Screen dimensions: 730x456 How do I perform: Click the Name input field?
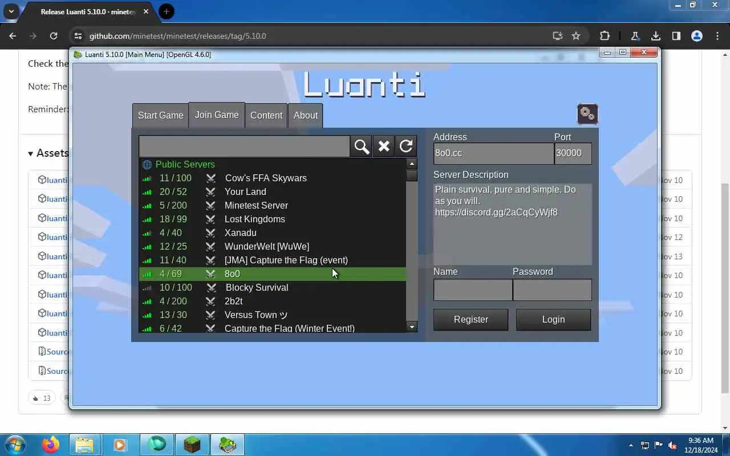pyautogui.click(x=473, y=290)
